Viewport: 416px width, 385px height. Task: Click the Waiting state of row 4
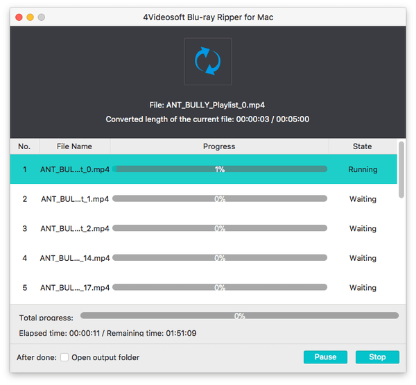363,258
